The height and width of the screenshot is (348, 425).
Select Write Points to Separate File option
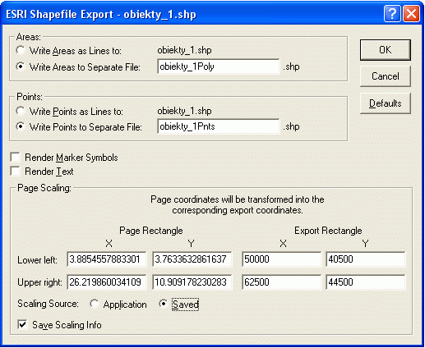pyautogui.click(x=21, y=126)
